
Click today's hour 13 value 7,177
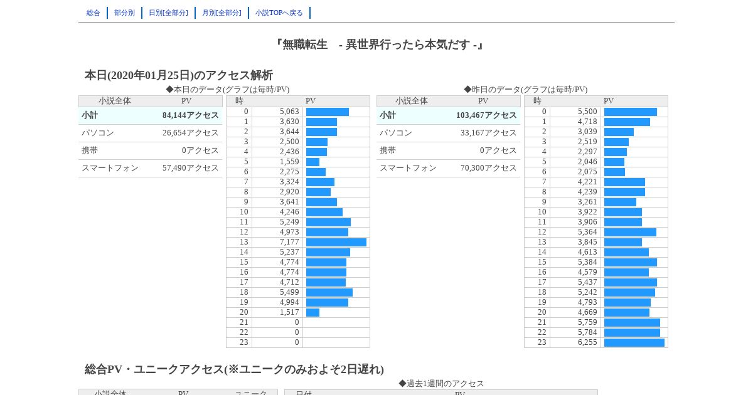pos(289,242)
